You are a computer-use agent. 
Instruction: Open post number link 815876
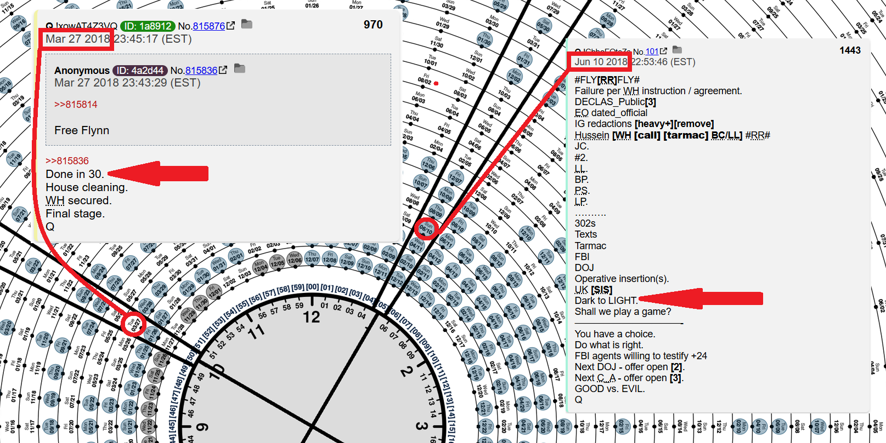coord(209,26)
